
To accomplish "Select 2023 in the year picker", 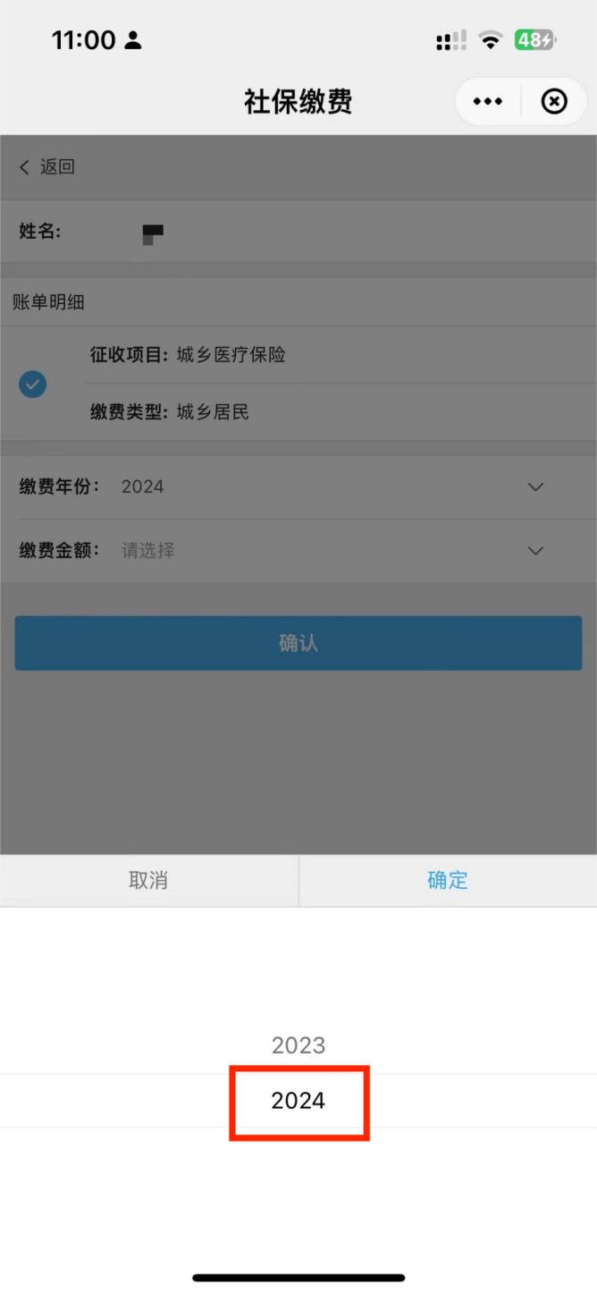I will pyautogui.click(x=298, y=1045).
